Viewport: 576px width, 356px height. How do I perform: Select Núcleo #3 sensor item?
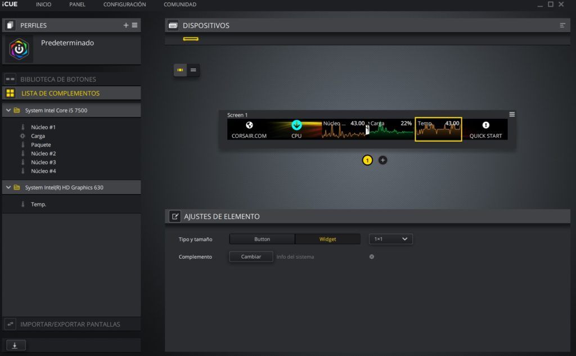click(x=43, y=163)
